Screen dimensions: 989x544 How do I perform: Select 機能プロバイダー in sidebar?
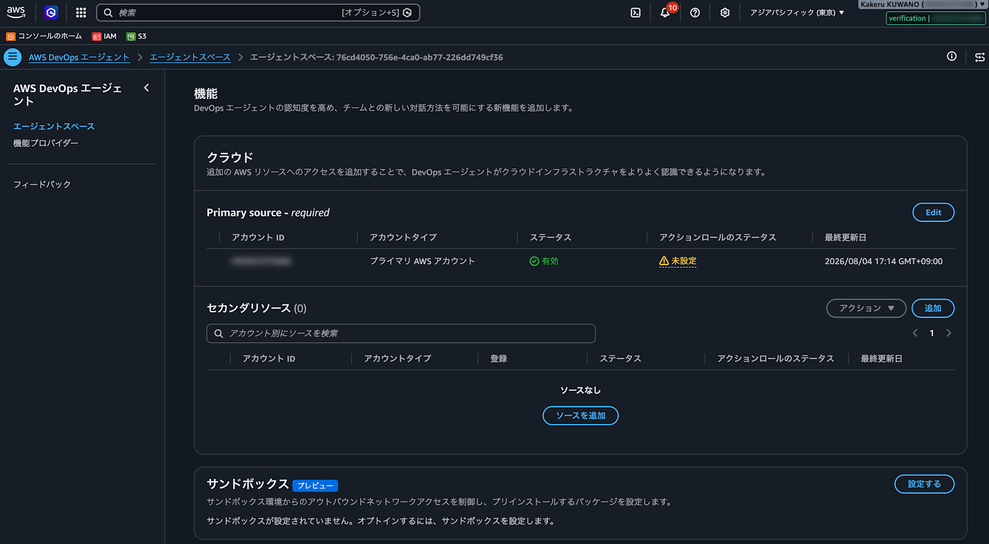[46, 143]
